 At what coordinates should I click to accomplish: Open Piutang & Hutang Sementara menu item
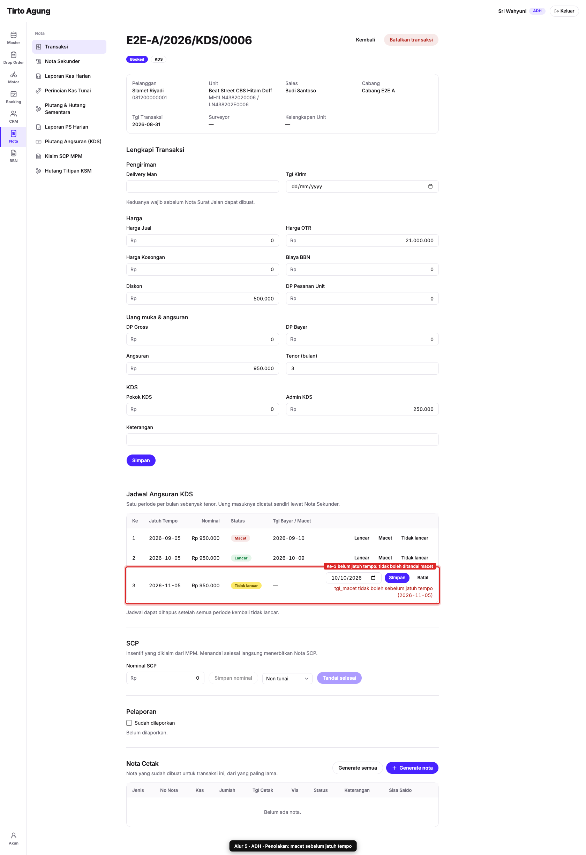[69, 109]
